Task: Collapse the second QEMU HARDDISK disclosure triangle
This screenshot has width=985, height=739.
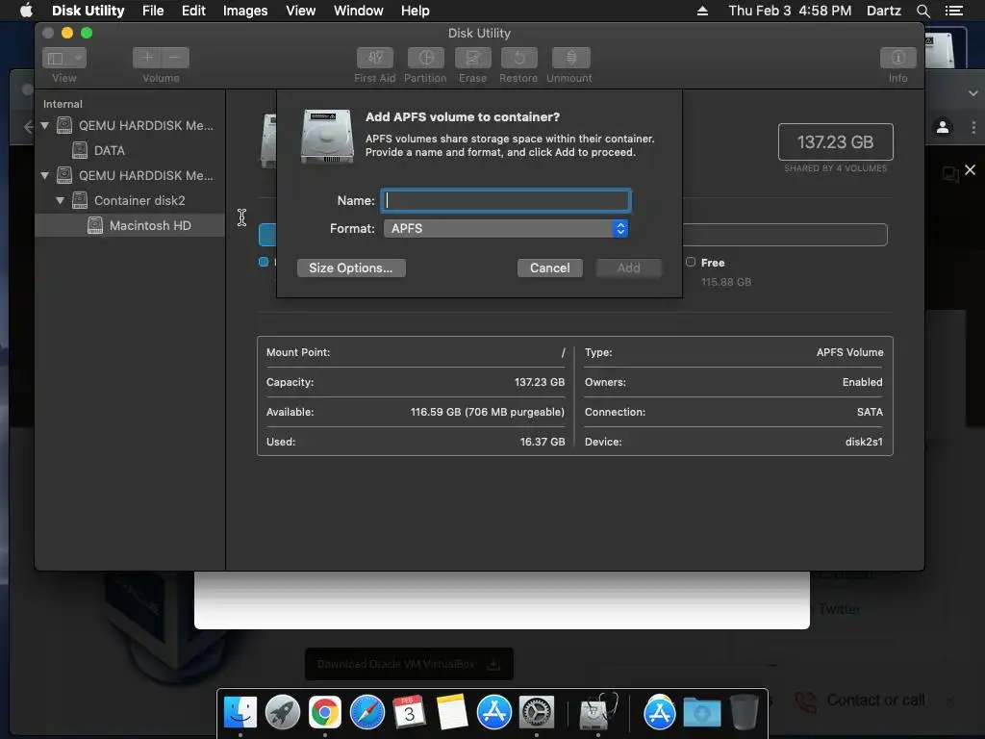Action: [44, 176]
